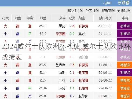Click 大 in the 卢森堡 row
Screen dimensions: 132x99
(5, 65)
